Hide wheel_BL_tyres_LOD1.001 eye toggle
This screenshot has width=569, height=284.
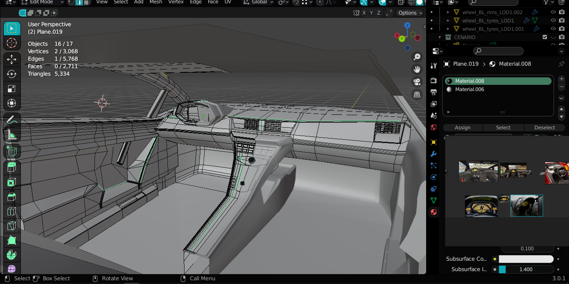point(553,29)
